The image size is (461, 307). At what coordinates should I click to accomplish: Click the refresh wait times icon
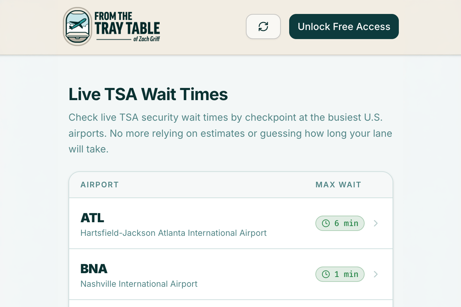(x=263, y=27)
